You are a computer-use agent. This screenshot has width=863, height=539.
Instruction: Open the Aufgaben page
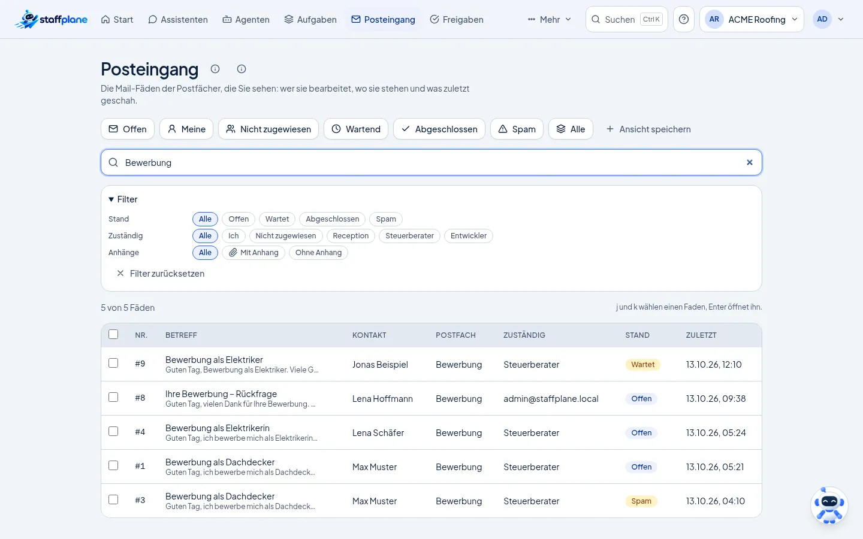[310, 19]
